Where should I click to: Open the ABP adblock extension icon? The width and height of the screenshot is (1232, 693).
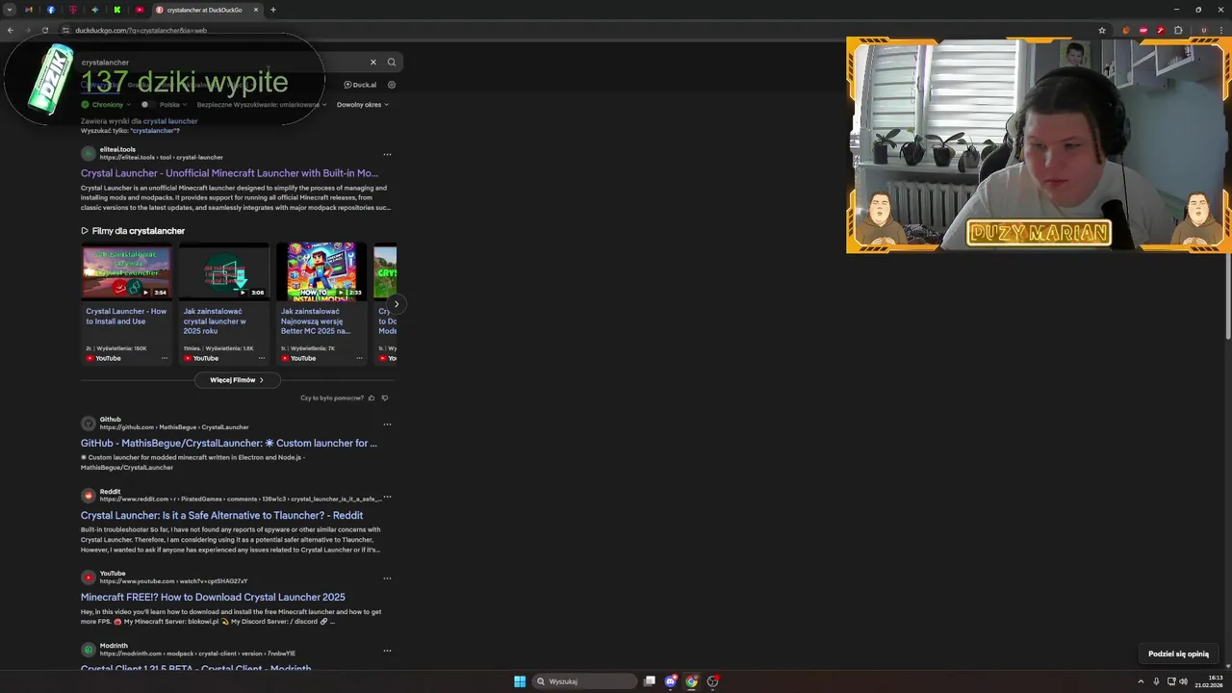click(x=1143, y=30)
